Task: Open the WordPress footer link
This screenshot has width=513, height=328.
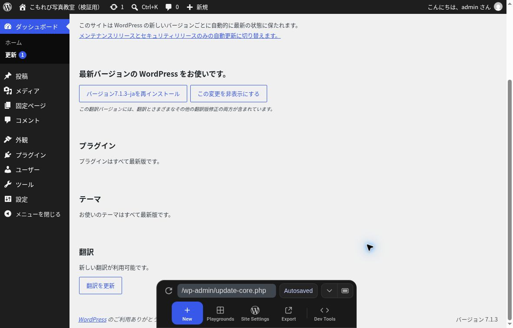Action: (x=93, y=319)
